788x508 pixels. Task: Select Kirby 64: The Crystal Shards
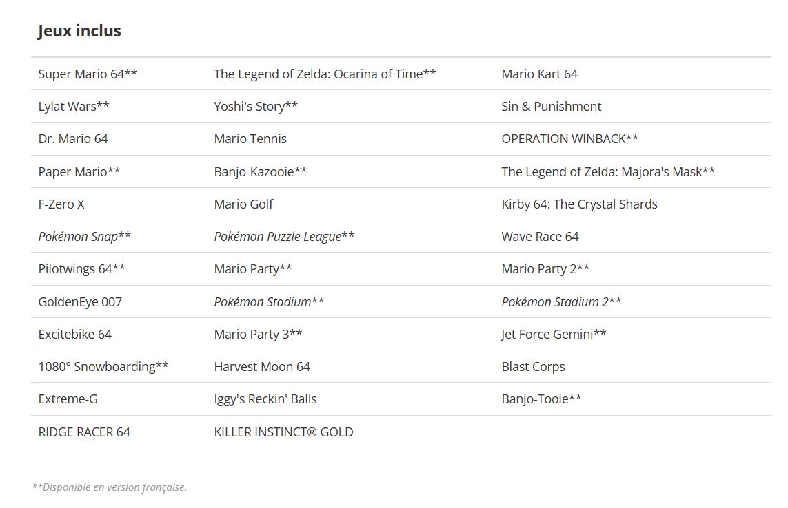(579, 204)
